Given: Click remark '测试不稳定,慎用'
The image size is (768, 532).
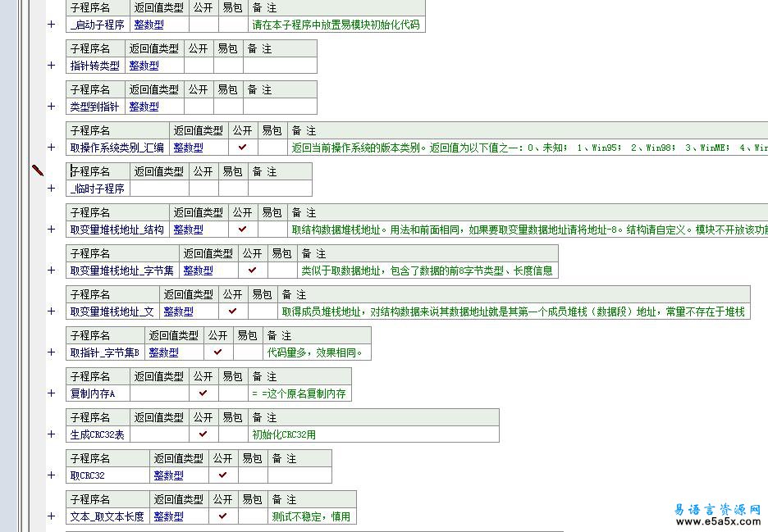Looking at the screenshot, I should [311, 516].
